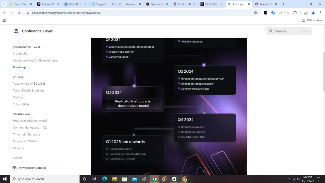Open the volume control in system tray

click(299, 179)
